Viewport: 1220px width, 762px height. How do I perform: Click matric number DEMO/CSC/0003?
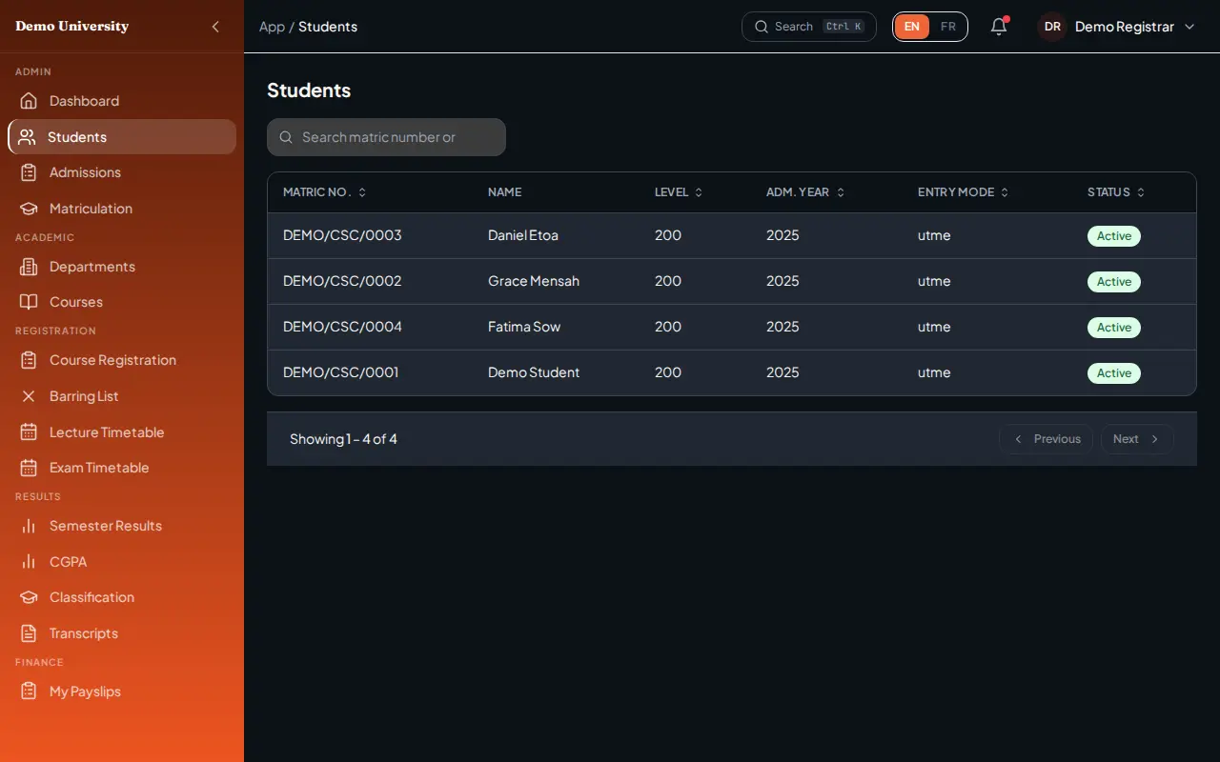click(x=342, y=235)
